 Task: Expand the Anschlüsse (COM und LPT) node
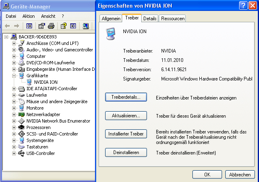14,43
